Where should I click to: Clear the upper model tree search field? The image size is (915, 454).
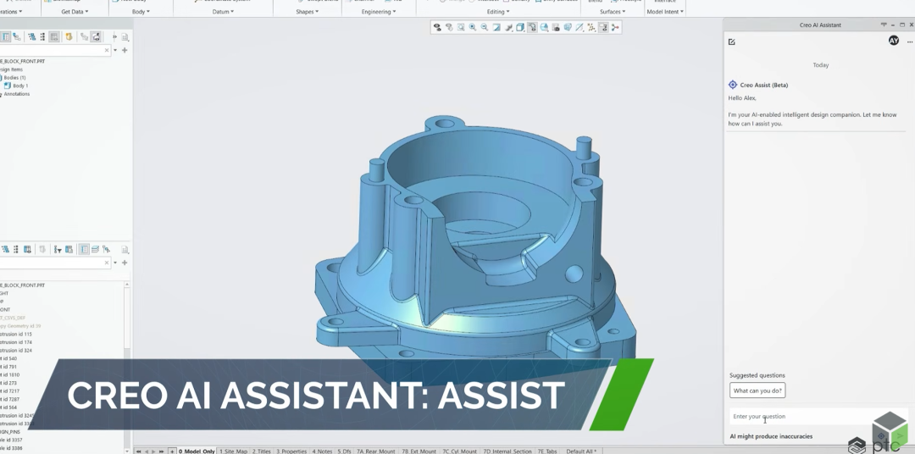(x=107, y=50)
